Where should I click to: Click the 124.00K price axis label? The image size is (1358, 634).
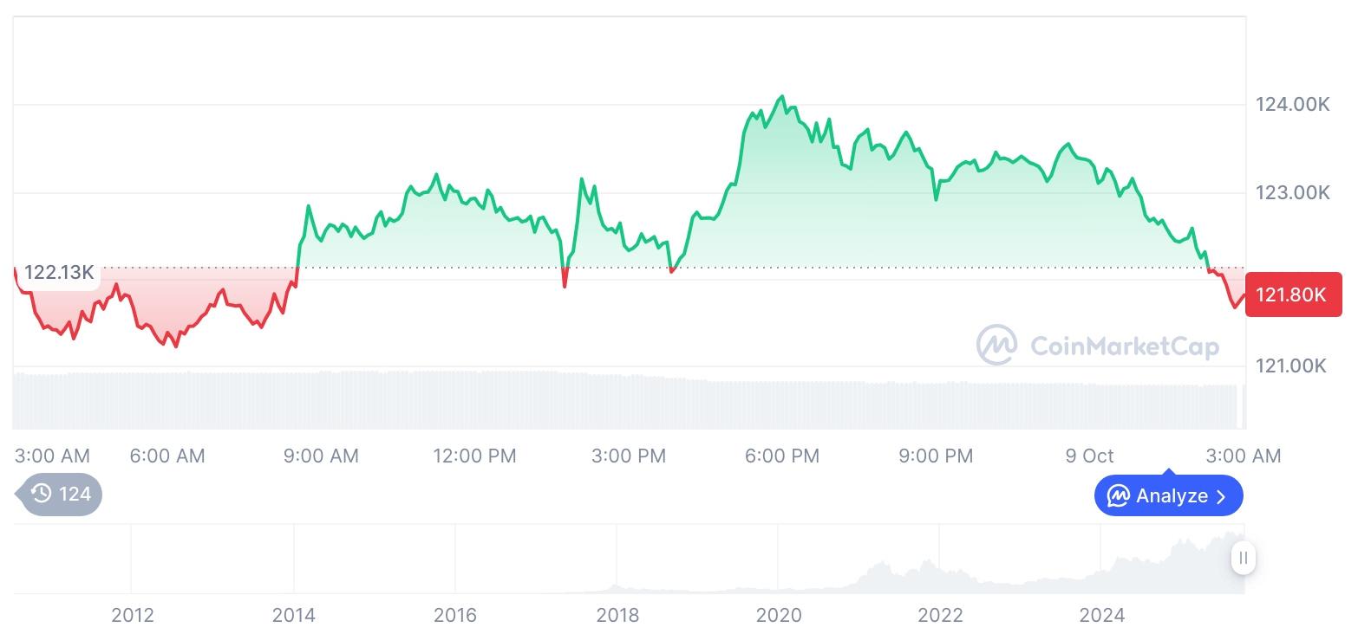(x=1292, y=105)
